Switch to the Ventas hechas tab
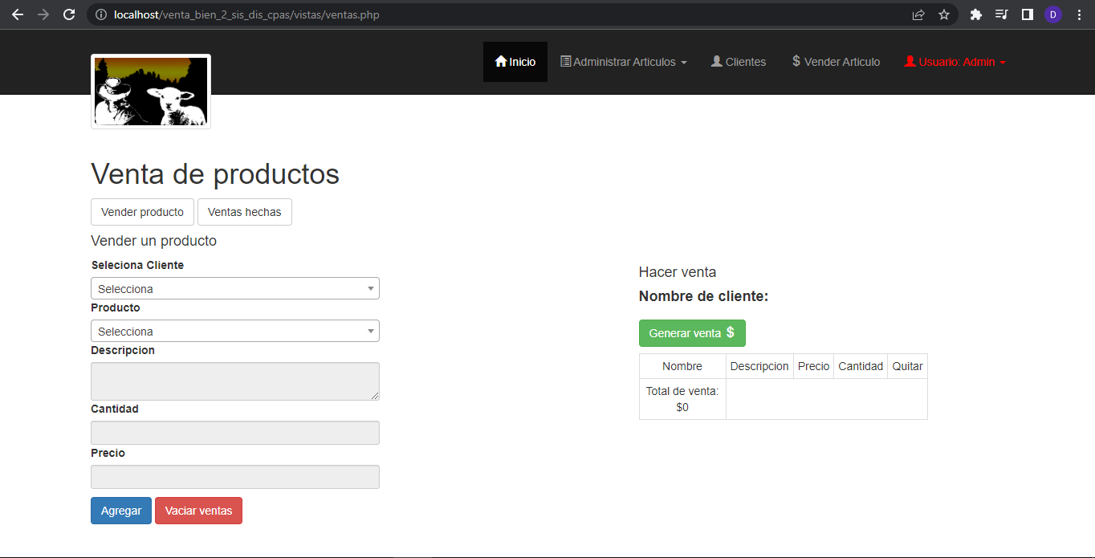1095x558 pixels. click(x=244, y=212)
